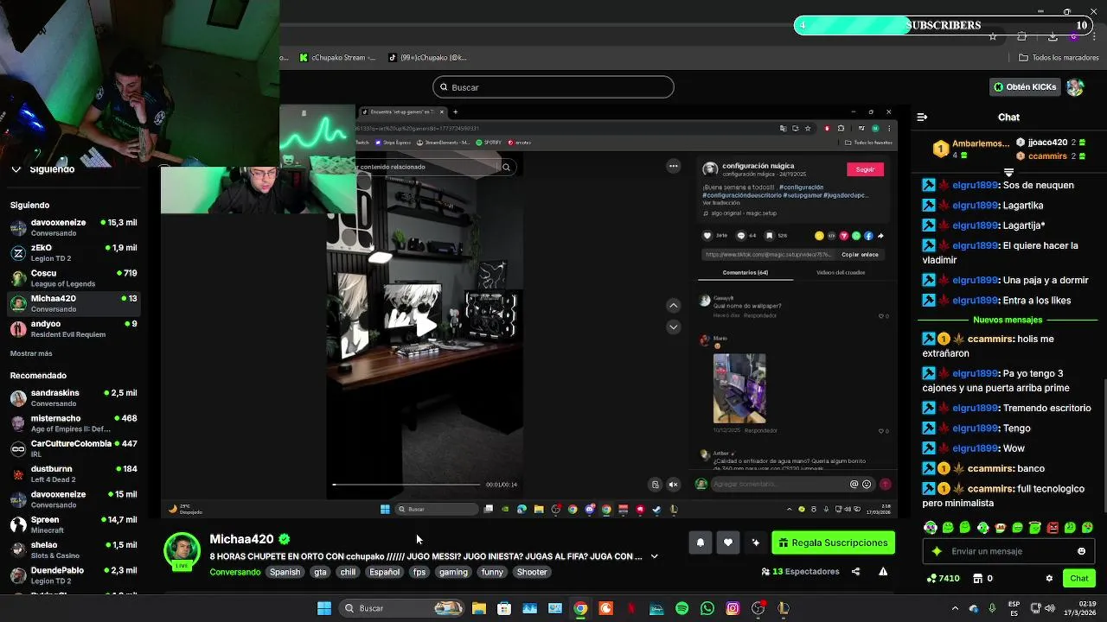This screenshot has height=622, width=1107.
Task: Click the notification bell icon under the stream
Action: click(701, 543)
